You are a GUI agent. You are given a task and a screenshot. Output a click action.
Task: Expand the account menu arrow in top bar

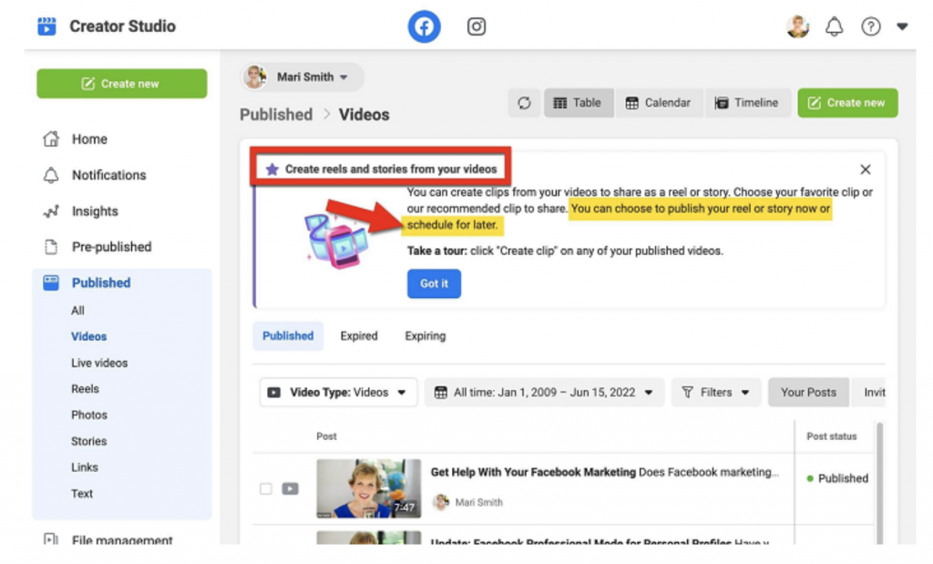(x=902, y=26)
